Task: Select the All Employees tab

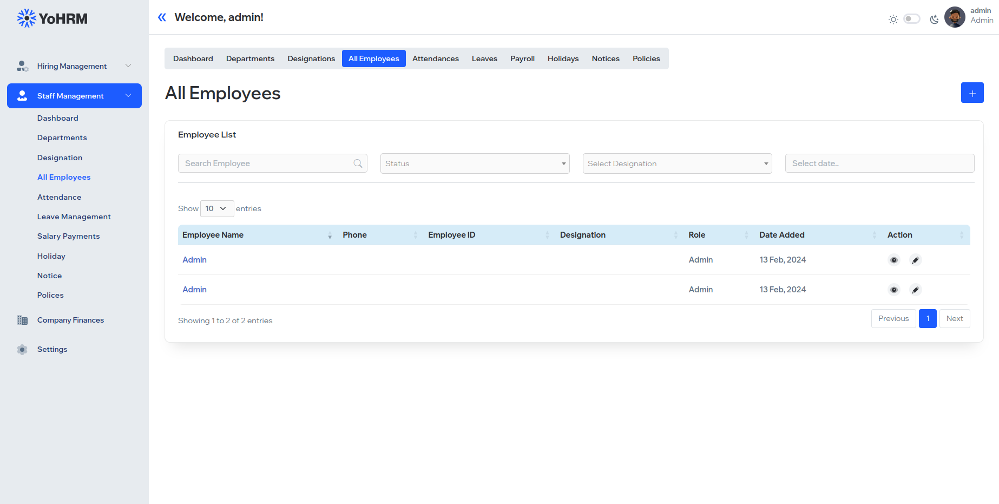Action: 374,58
